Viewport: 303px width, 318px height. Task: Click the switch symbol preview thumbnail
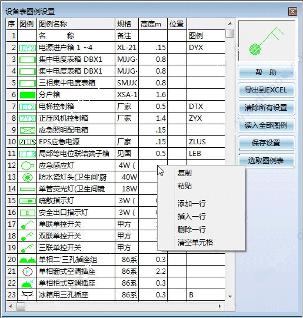coord(267,41)
